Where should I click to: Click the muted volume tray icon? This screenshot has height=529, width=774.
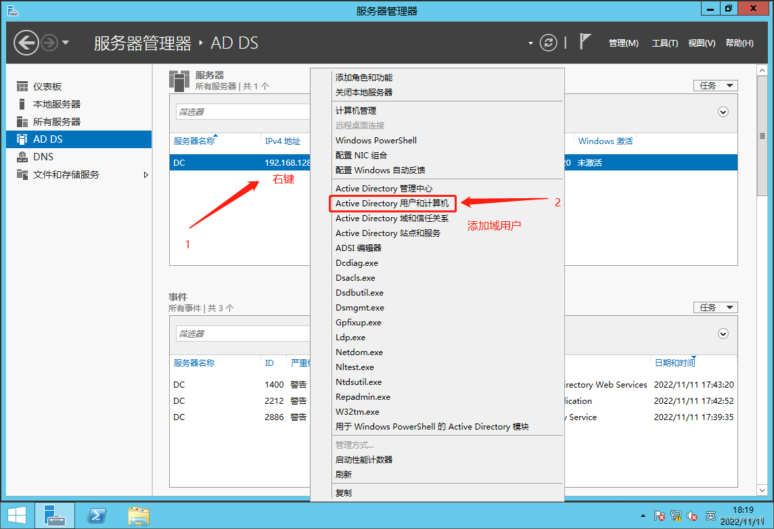click(x=692, y=516)
